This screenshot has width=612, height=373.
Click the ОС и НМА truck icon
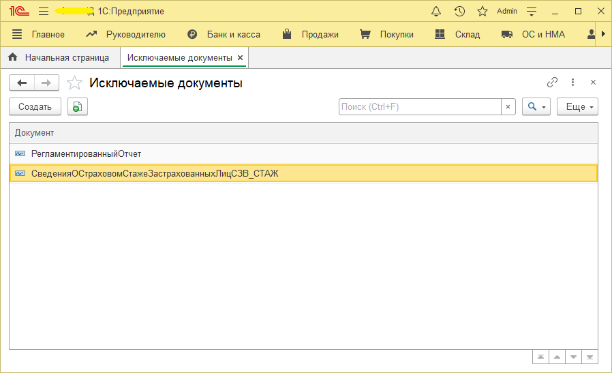click(x=506, y=34)
